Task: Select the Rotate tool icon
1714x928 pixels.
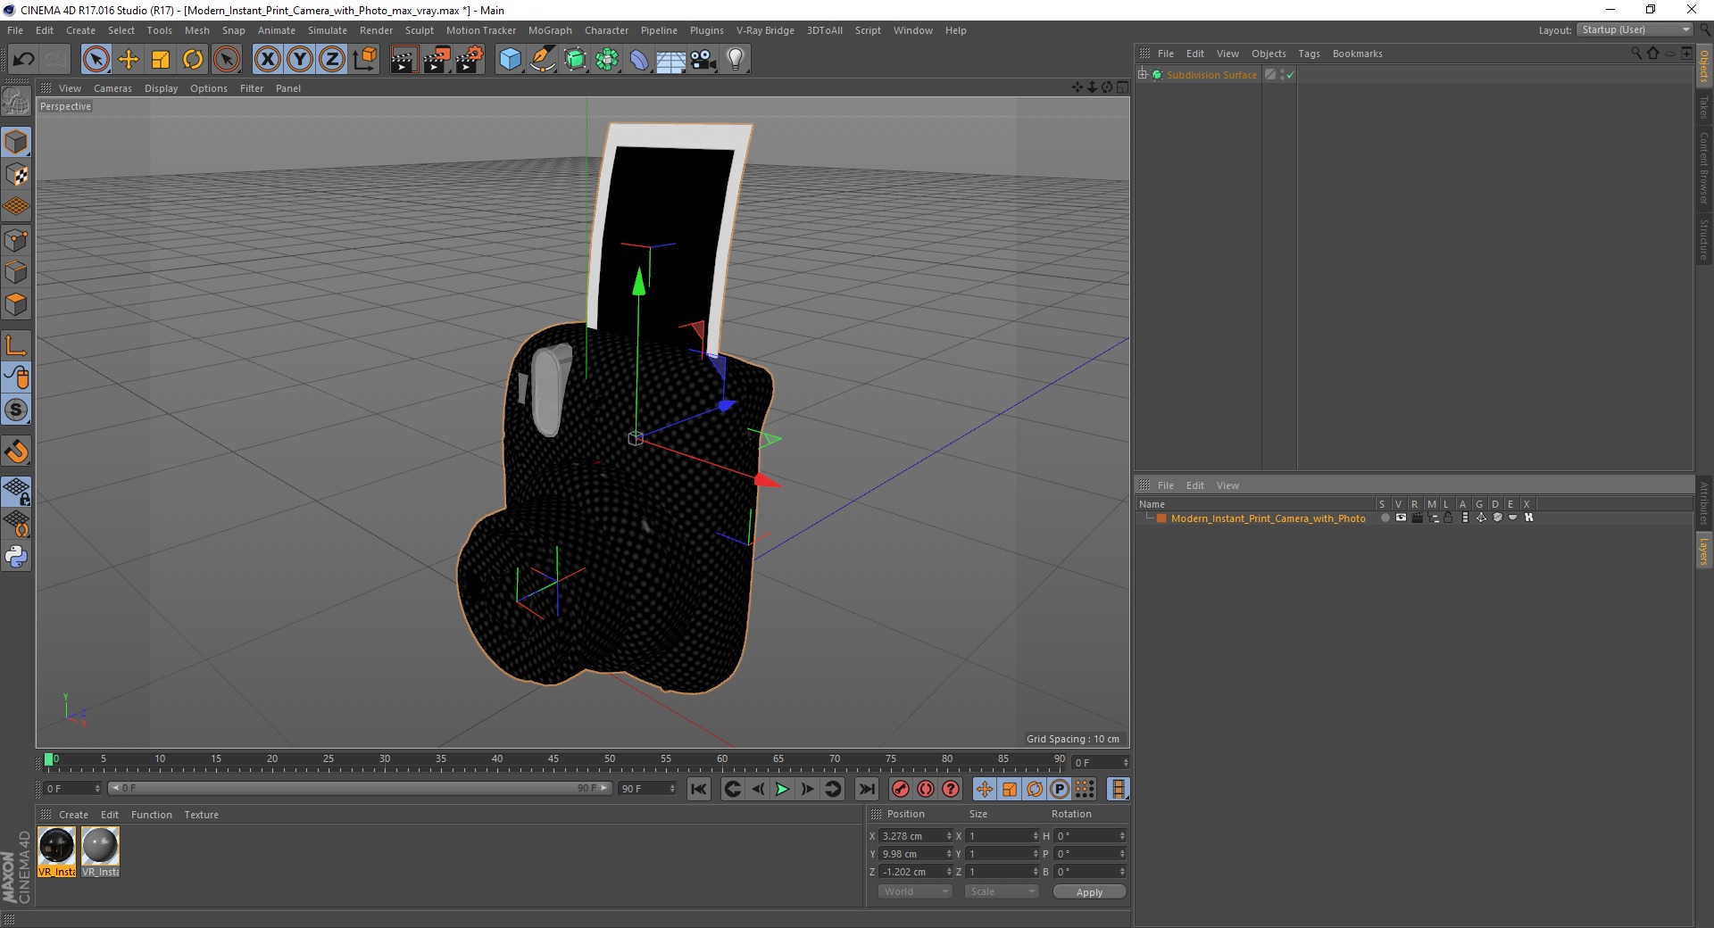Action: tap(193, 60)
